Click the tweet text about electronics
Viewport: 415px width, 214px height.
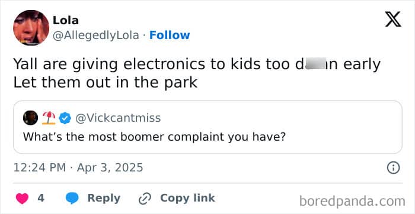pyautogui.click(x=197, y=73)
